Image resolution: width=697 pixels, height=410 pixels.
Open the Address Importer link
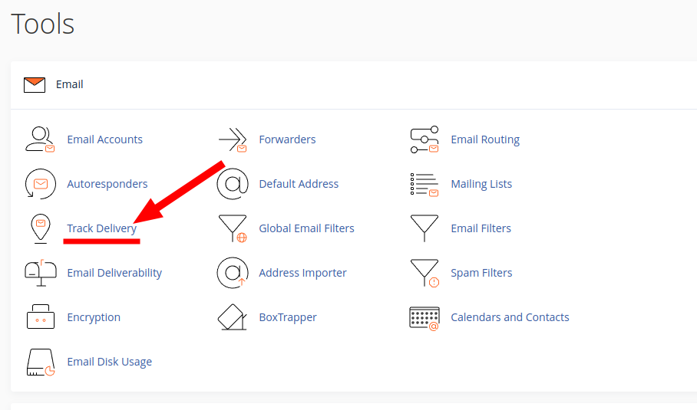[302, 273]
